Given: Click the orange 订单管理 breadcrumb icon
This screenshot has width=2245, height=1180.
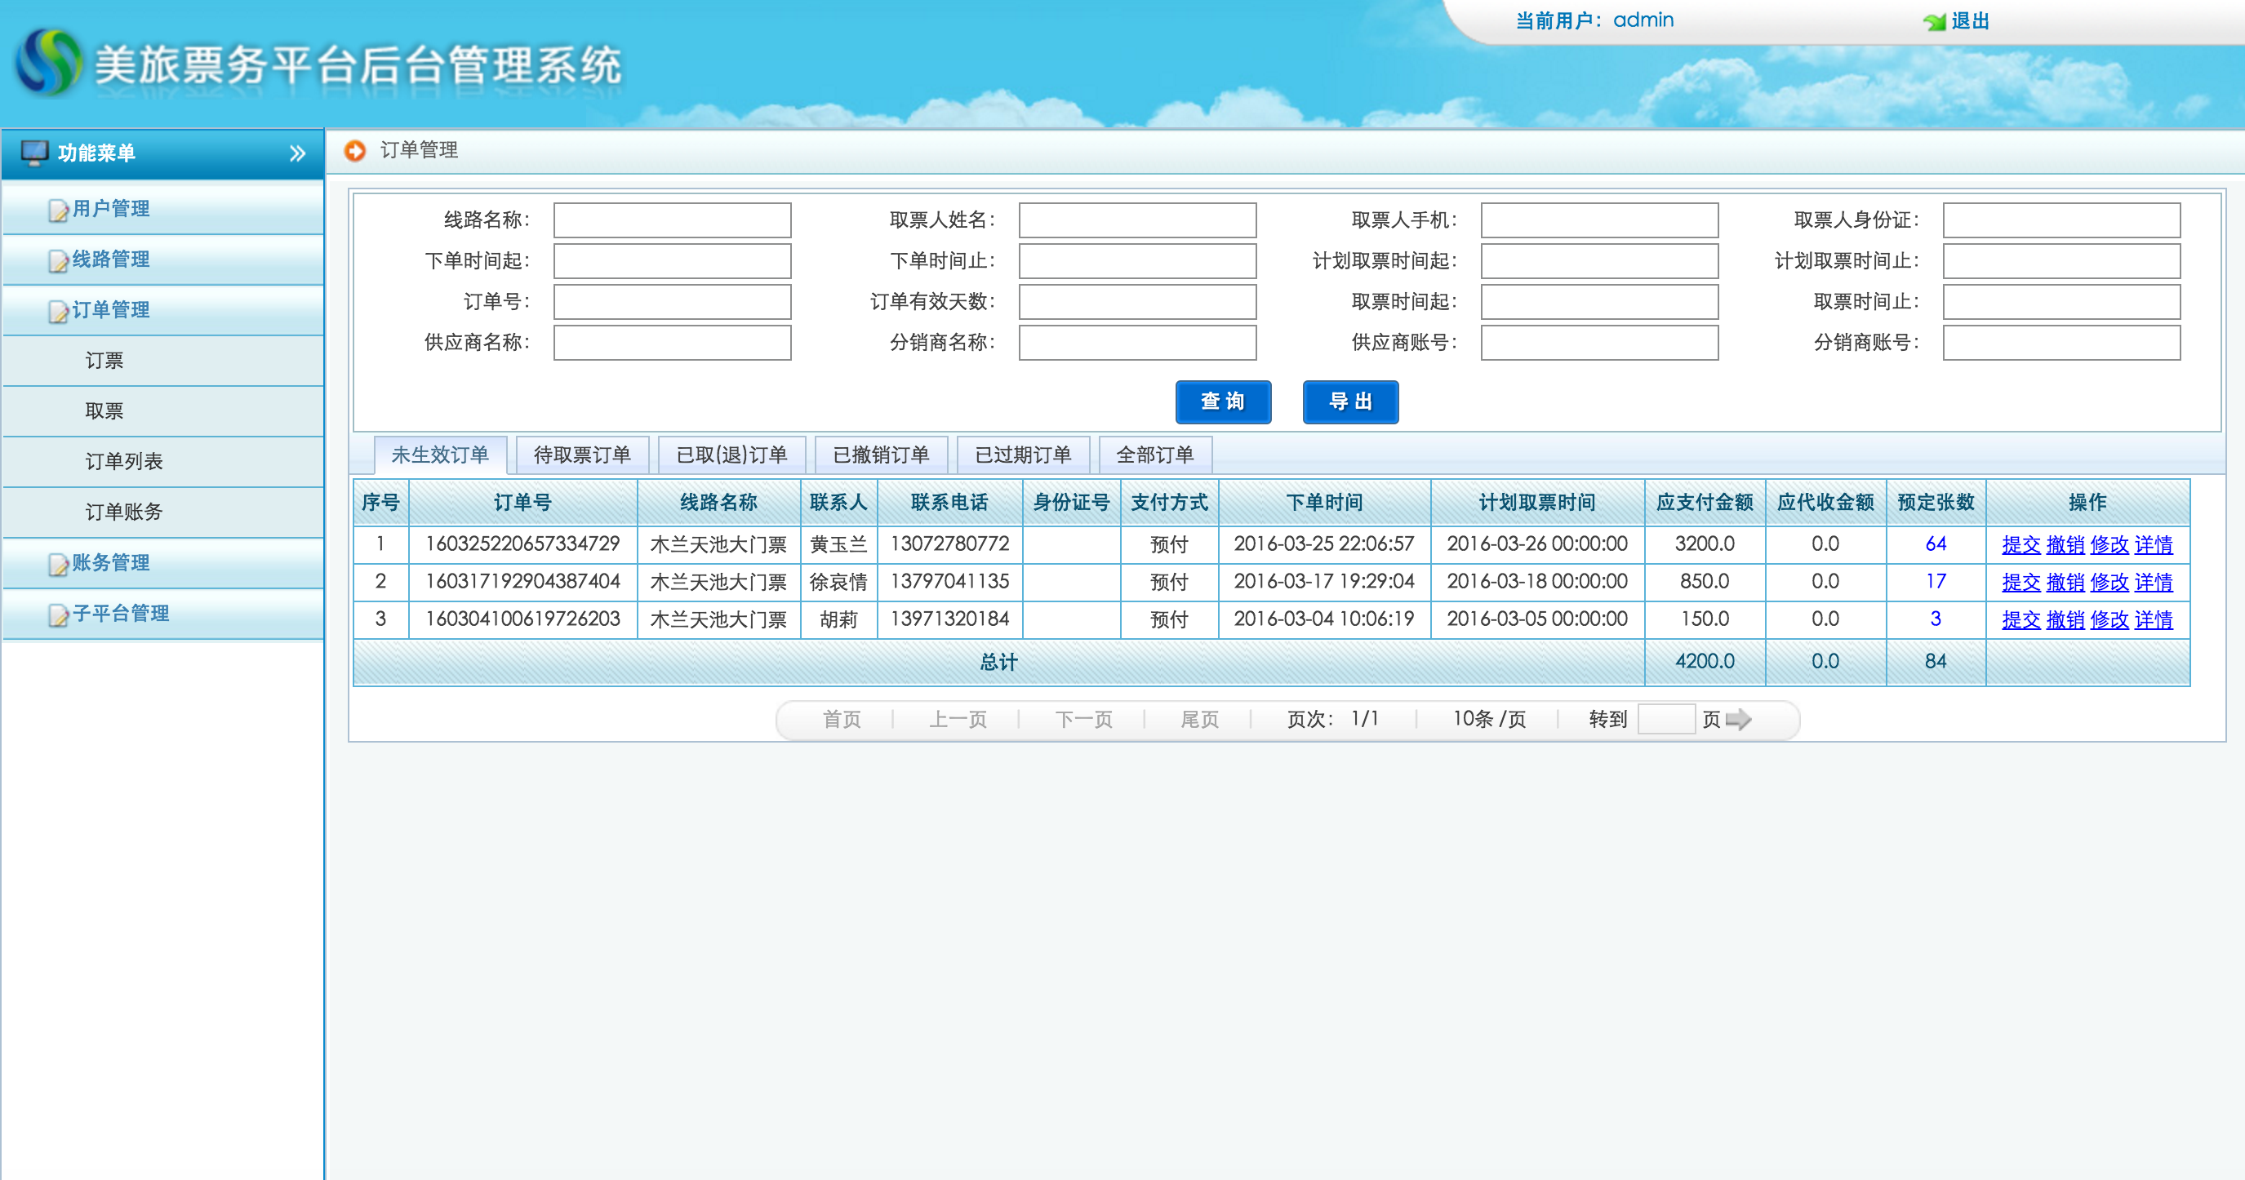Looking at the screenshot, I should tap(354, 151).
